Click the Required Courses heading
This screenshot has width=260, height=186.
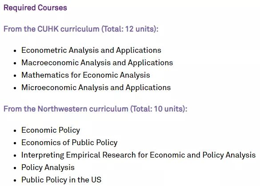coord(35,8)
